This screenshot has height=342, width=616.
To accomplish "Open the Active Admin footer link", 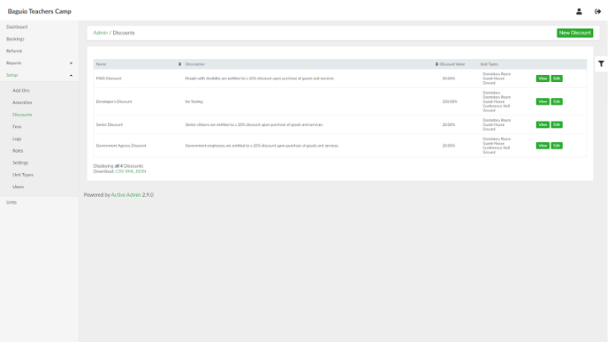I will pyautogui.click(x=126, y=195).
